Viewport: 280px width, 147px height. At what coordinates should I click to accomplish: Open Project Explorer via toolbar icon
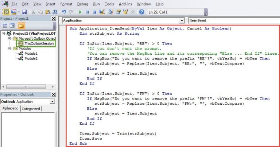(111, 12)
